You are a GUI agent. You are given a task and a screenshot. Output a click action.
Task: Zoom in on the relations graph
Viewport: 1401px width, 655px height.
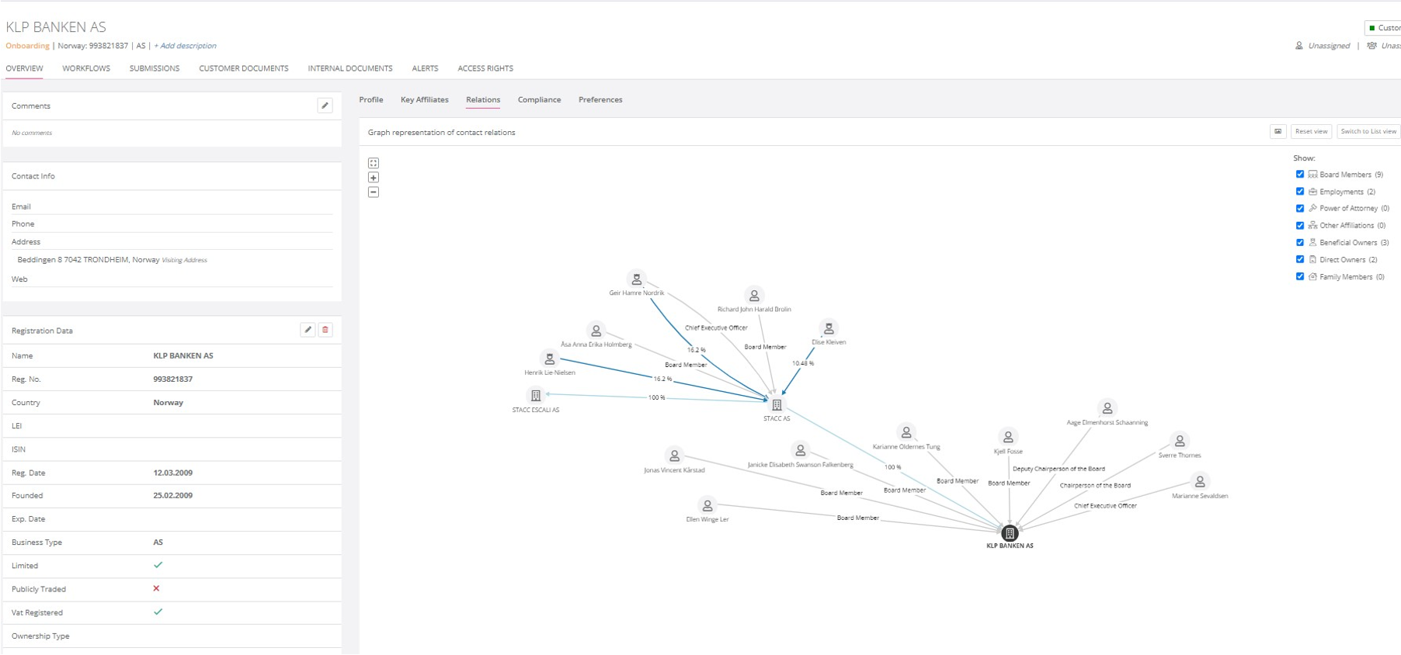tap(374, 178)
